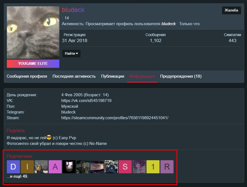Click the gray cat profile picture
Screen dimensions: 247x187
(33, 33)
